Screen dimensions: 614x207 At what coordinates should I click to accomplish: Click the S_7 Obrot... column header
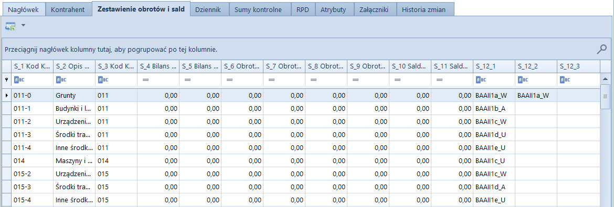click(284, 66)
